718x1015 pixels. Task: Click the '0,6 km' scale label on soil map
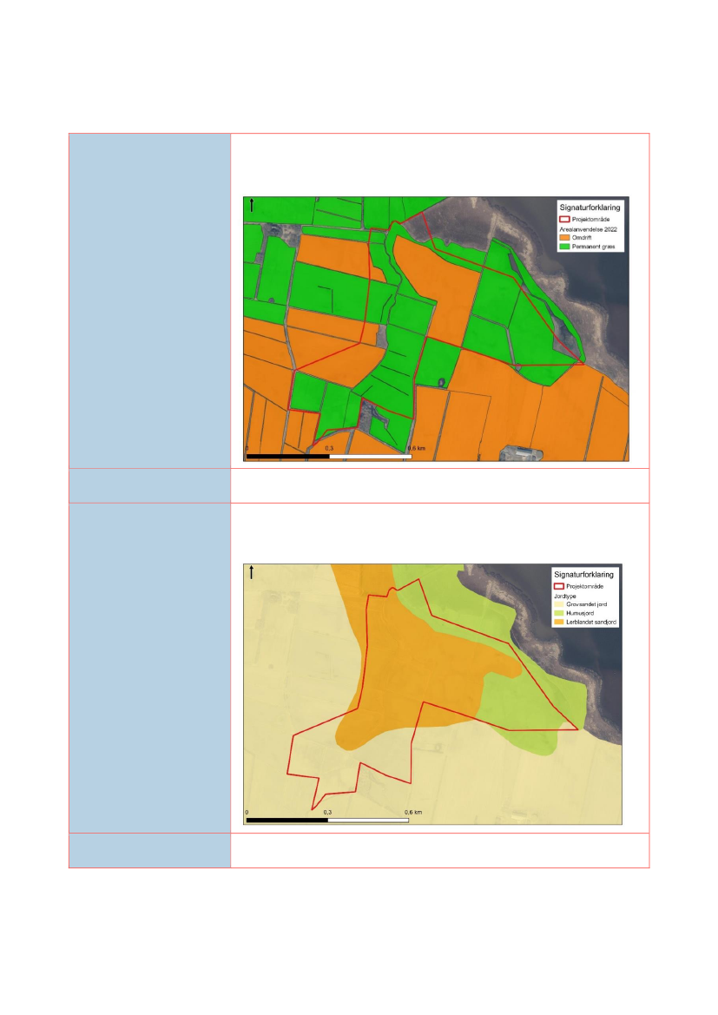coord(414,813)
